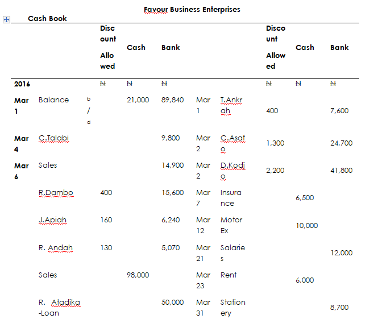Select the Insurance expense entry

pos(231,198)
